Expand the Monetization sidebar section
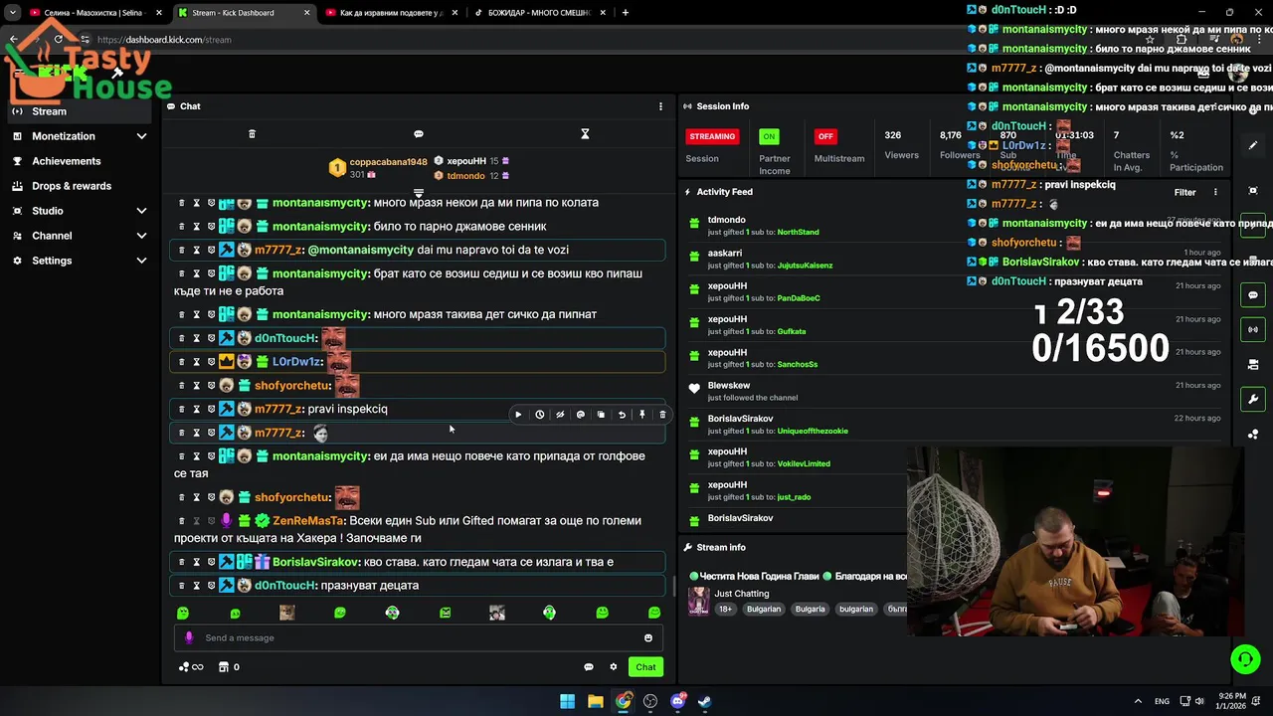This screenshot has width=1273, height=716. tap(141, 136)
